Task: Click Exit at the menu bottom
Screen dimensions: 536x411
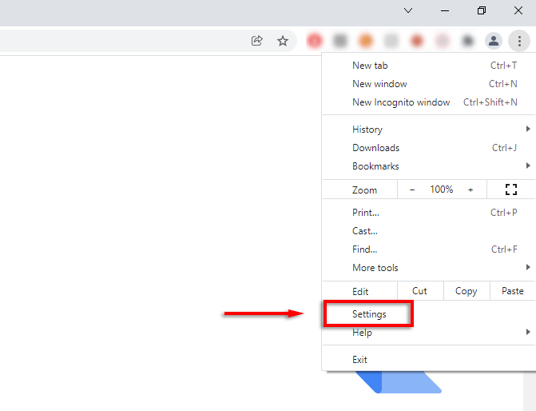Action: (x=429, y=360)
